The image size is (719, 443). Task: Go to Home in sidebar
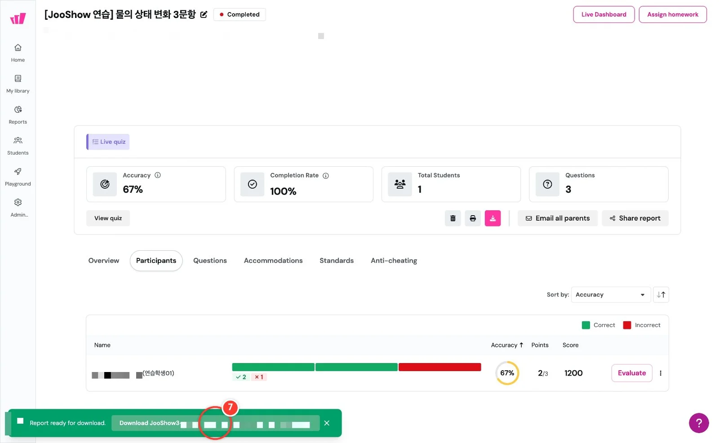[18, 53]
